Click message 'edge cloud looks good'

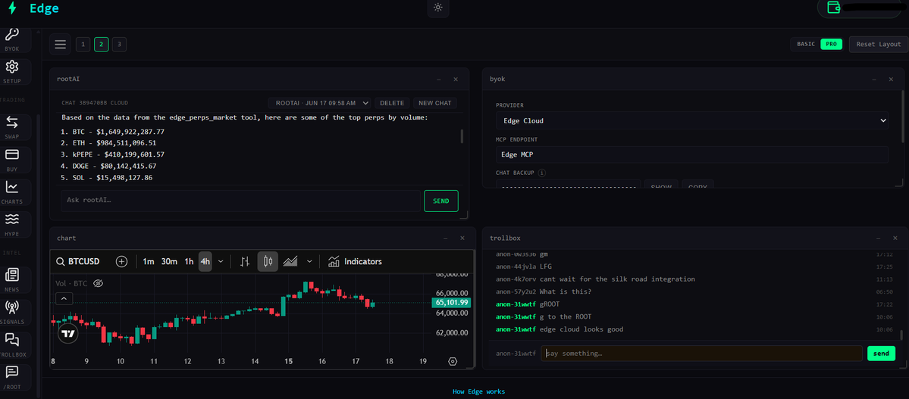tap(581, 329)
